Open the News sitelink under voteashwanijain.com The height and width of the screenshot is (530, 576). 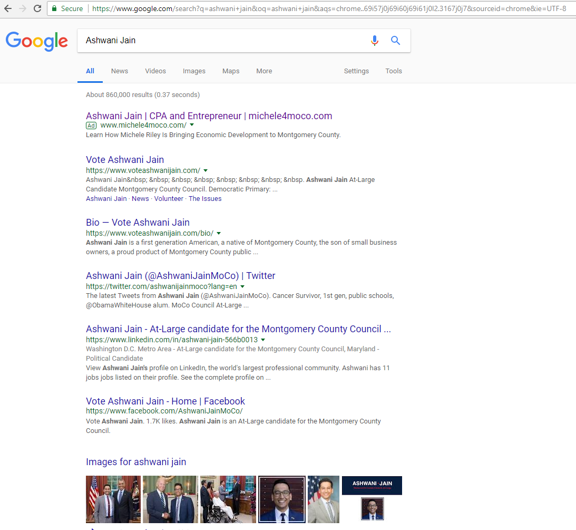pos(140,198)
